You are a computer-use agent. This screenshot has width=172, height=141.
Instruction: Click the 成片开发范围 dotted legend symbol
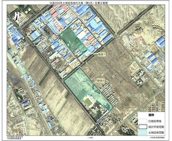[143, 127]
